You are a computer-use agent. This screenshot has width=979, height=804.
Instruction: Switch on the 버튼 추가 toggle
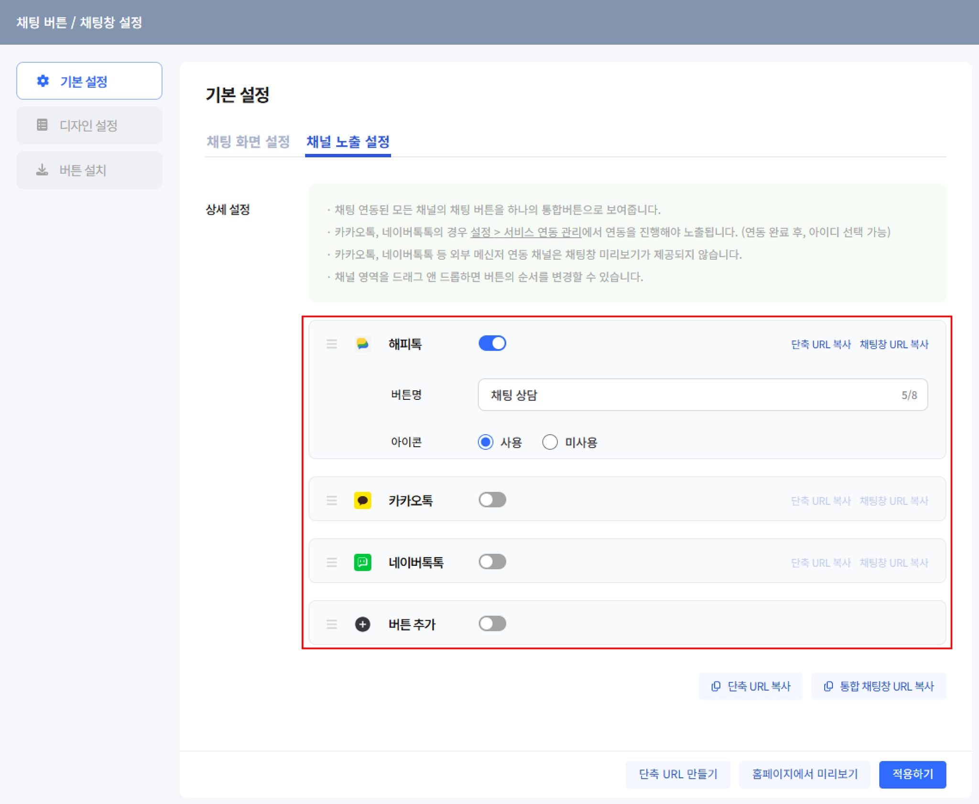point(492,624)
